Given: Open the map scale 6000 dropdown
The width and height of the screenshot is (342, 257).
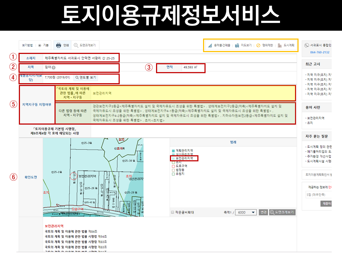Looking at the screenshot, I should pyautogui.click(x=245, y=213).
